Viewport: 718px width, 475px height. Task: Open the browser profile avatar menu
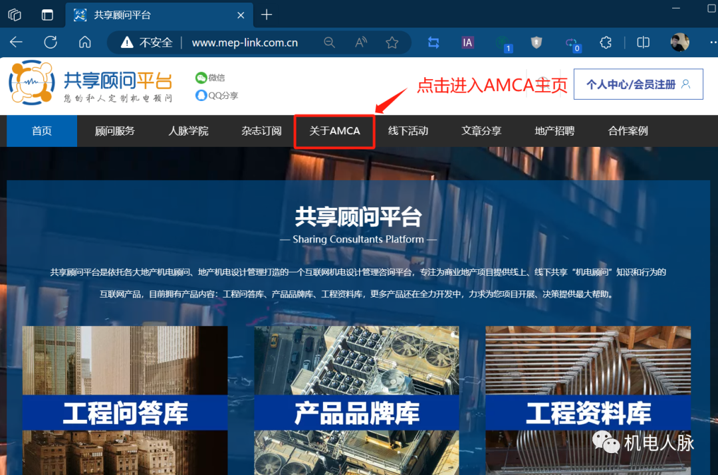[x=680, y=42]
